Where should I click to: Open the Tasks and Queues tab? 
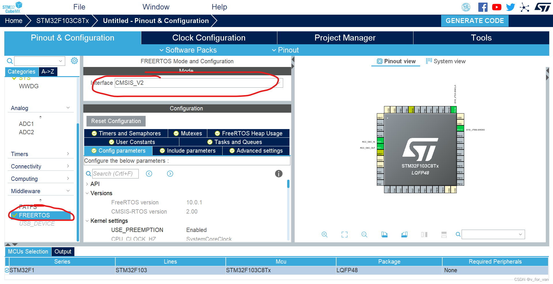(234, 142)
